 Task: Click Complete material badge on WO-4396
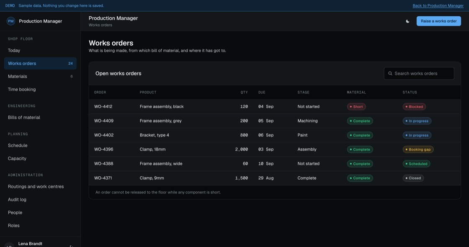[360, 149]
